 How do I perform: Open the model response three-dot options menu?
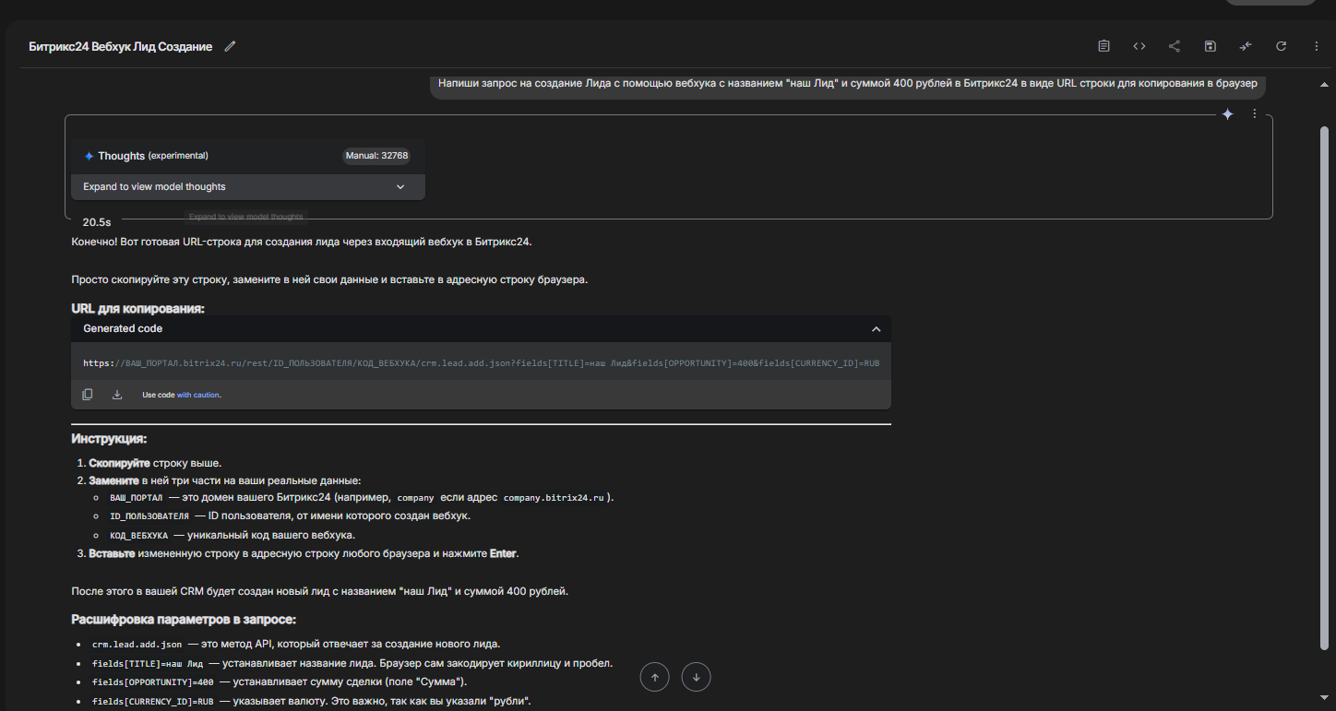coord(1254,114)
